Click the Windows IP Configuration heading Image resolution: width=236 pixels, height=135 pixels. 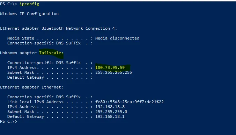click(x=29, y=14)
